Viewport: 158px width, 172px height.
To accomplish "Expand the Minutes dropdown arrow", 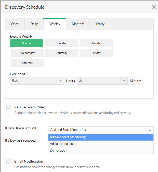I will coord(124,81).
